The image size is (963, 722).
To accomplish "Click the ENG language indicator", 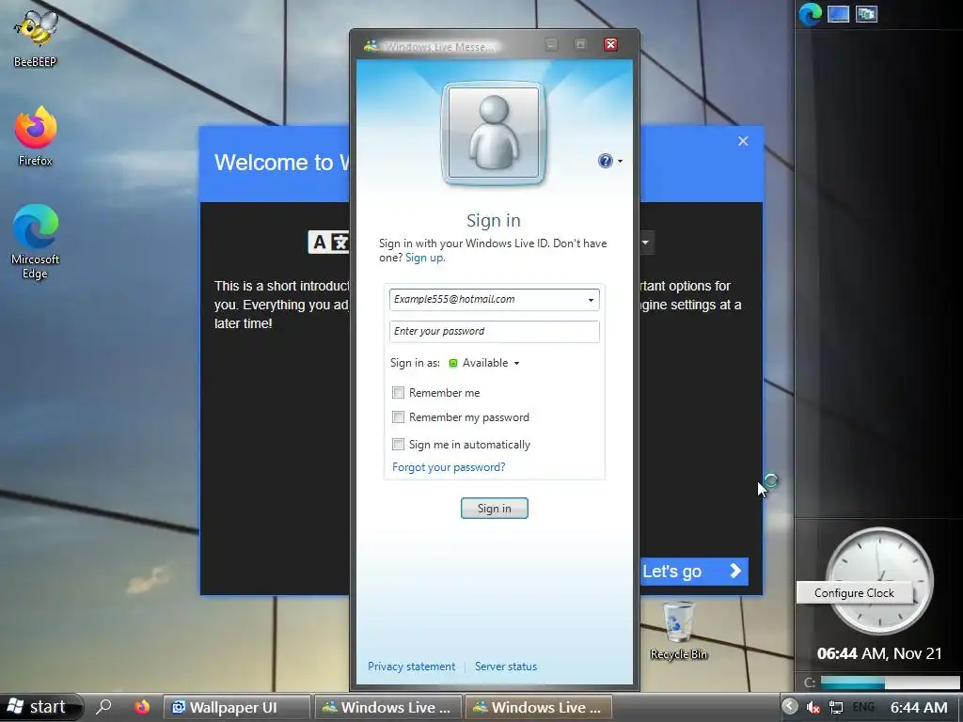I will [863, 707].
